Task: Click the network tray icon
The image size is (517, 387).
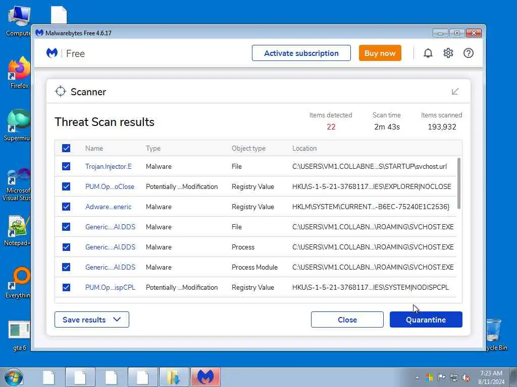Action: [454, 377]
